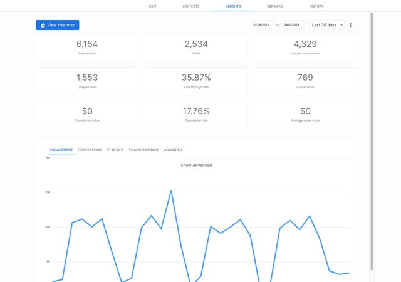This screenshot has width=401, height=282.
Task: Click the start date field 07/08/2023
Action: (x=261, y=25)
